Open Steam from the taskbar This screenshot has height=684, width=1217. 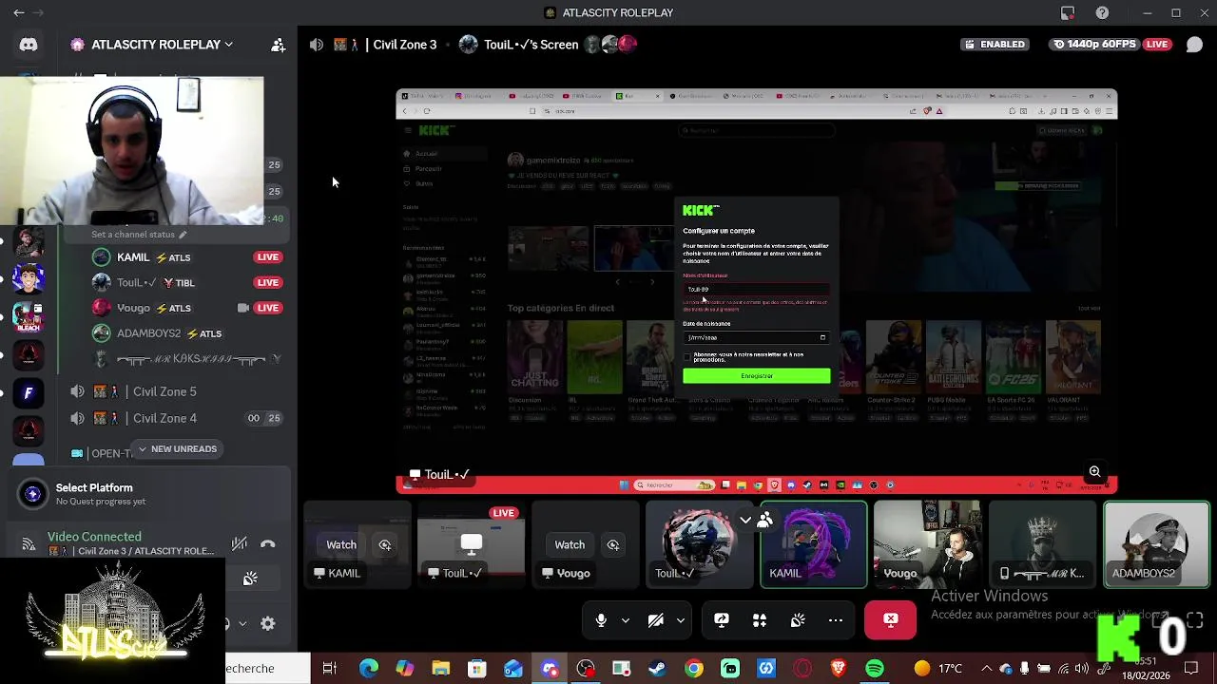(657, 669)
